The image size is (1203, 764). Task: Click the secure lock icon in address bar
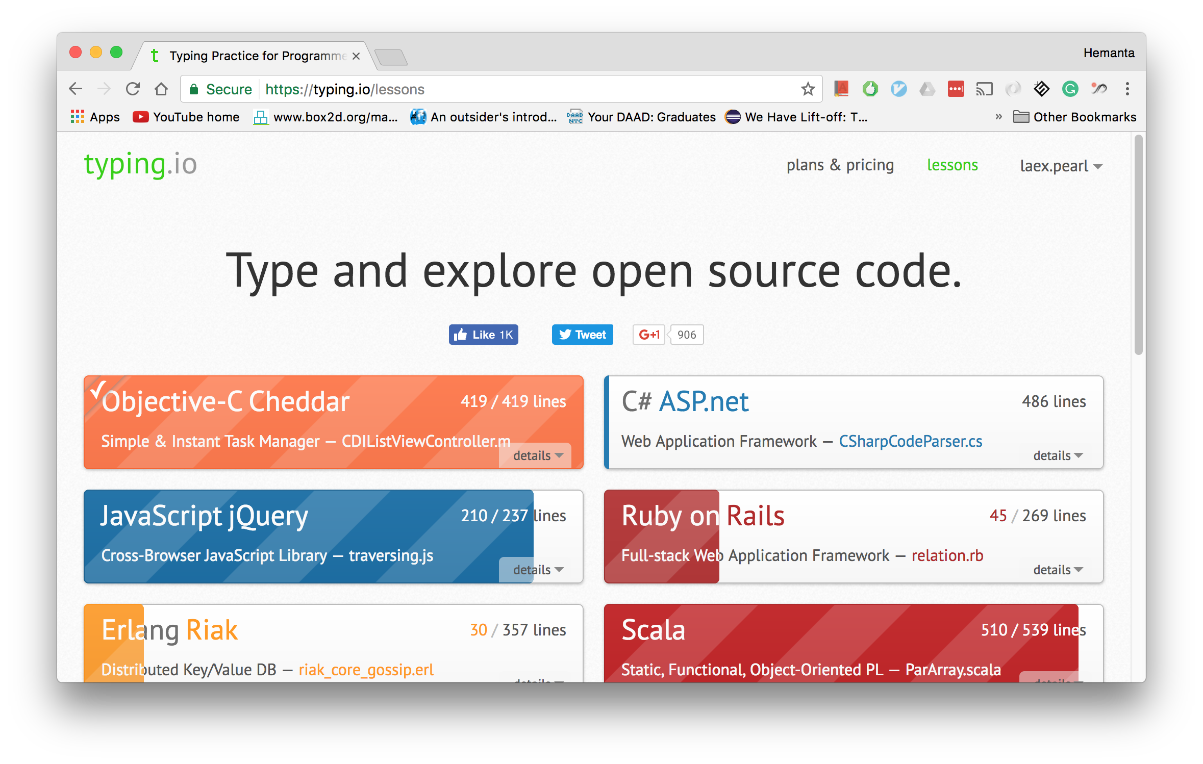point(194,90)
